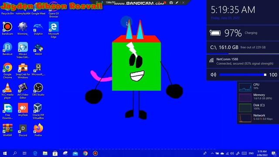Viewport: 279px width, 157px height.
Task: Click Bandicam screenshot camera icon
Action: tap(171, 3)
